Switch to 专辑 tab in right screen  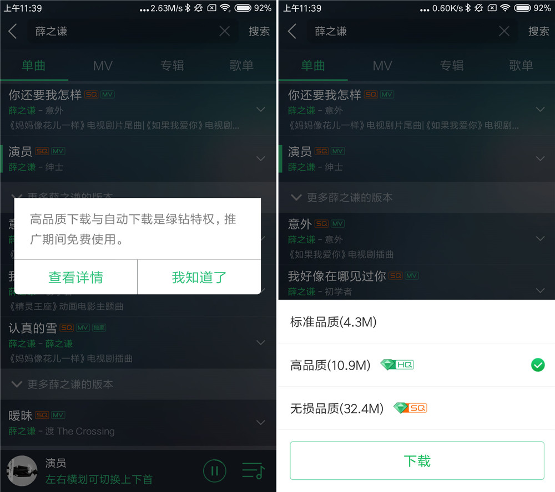click(452, 65)
